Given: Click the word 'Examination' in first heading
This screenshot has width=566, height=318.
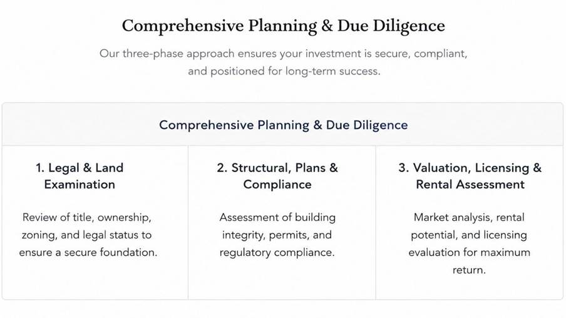Looking at the screenshot, I should [80, 185].
